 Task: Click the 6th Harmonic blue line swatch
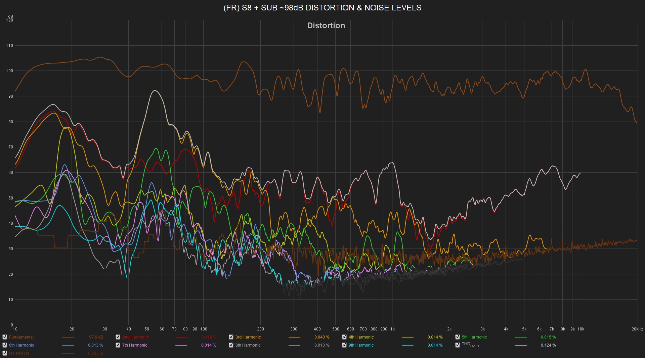point(68,345)
